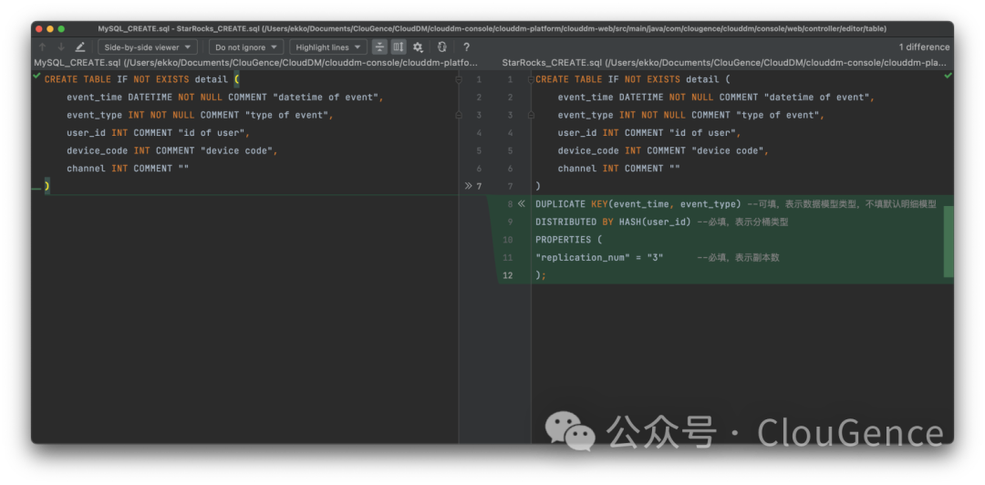Click right pane device_code INT line

click(663, 150)
